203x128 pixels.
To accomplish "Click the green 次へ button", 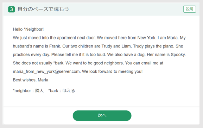I will (x=102, y=116).
